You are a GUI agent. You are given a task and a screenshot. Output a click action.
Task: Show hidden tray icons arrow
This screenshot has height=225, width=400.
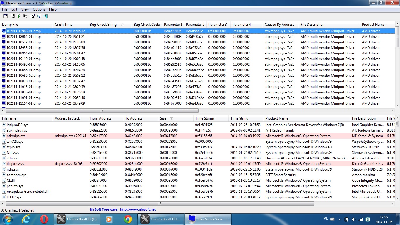tap(340, 219)
